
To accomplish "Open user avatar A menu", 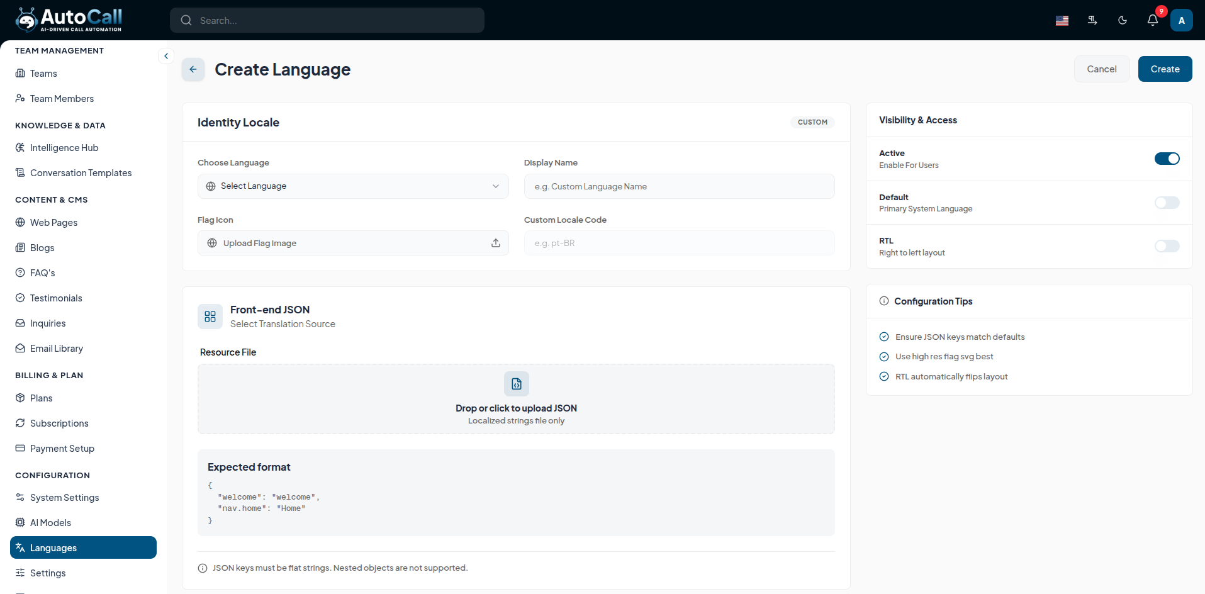I will click(1182, 20).
